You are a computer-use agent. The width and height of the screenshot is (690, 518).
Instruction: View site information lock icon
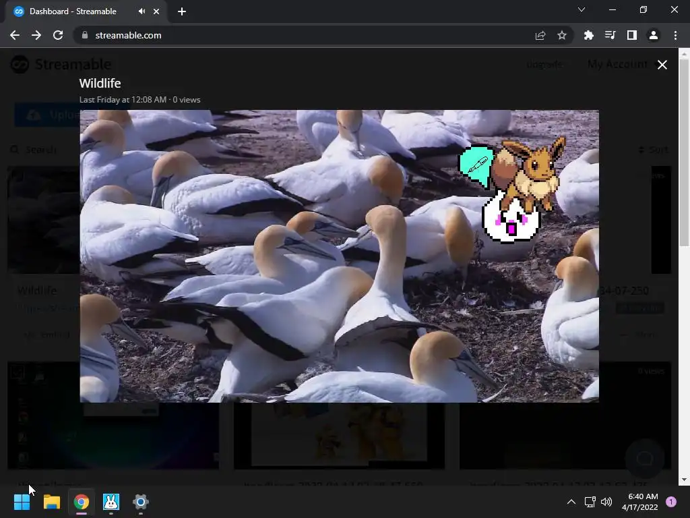tap(85, 35)
